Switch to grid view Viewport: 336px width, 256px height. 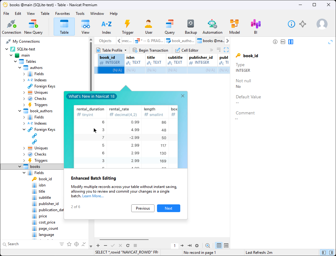point(219,245)
